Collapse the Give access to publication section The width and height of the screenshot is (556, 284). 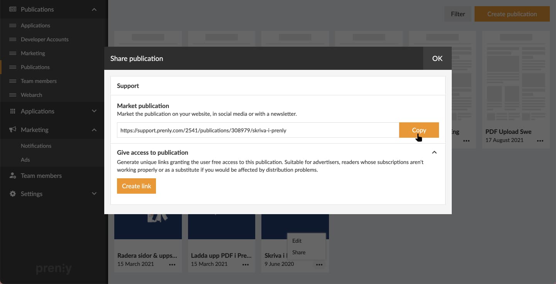pyautogui.click(x=434, y=152)
